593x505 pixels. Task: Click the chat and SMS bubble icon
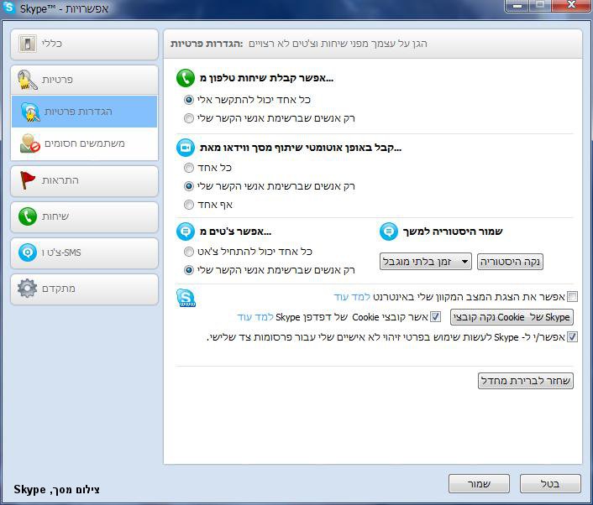pos(28,252)
